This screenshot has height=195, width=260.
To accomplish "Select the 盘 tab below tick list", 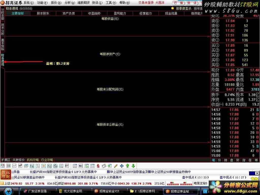I will click(x=232, y=160).
